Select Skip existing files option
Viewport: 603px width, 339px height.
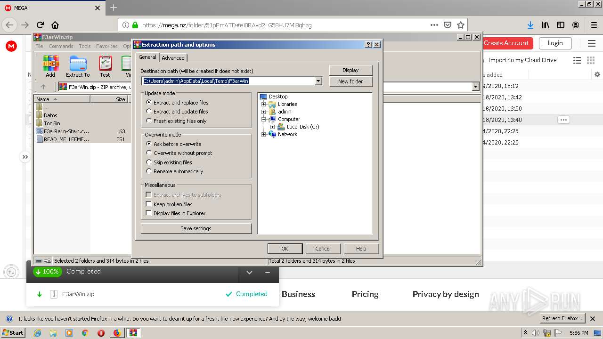pos(169,162)
